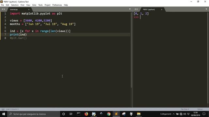This screenshot has height=117, width=209.
Task: Open the Python-file app on taskbar
Action: [x=94, y=114]
